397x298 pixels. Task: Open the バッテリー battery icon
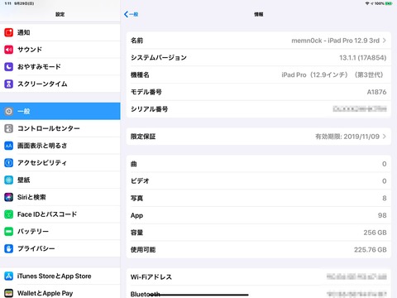coord(8,231)
